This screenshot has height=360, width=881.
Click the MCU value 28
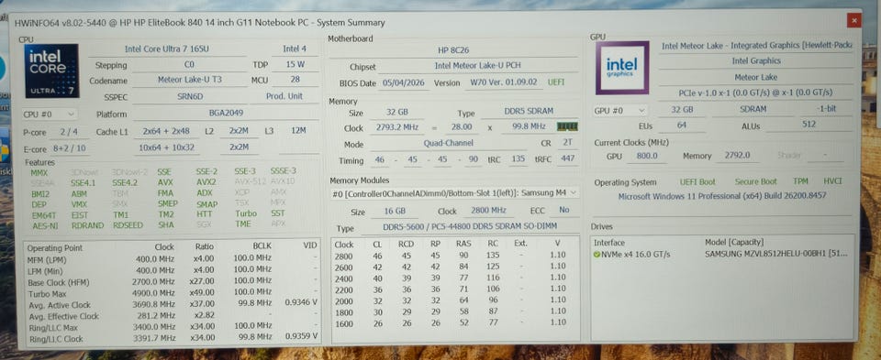295,80
